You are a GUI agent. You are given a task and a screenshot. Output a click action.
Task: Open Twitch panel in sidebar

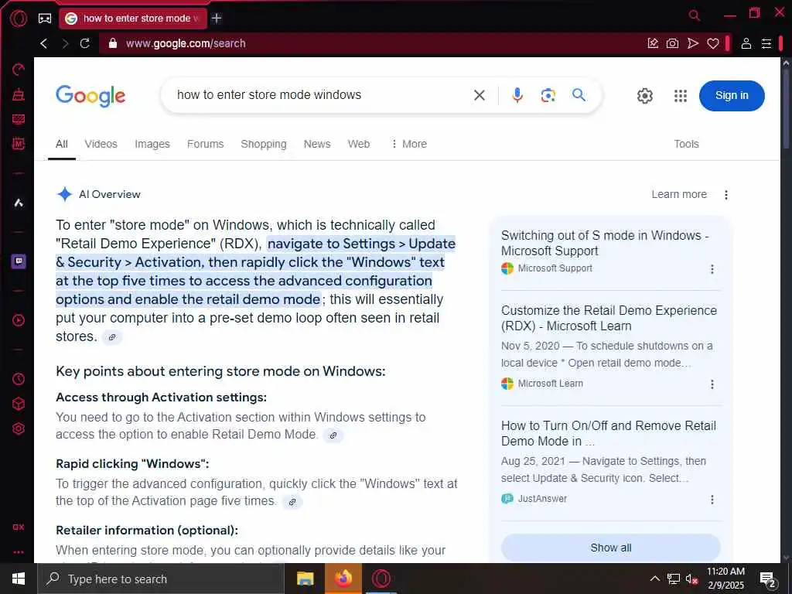pyautogui.click(x=19, y=261)
